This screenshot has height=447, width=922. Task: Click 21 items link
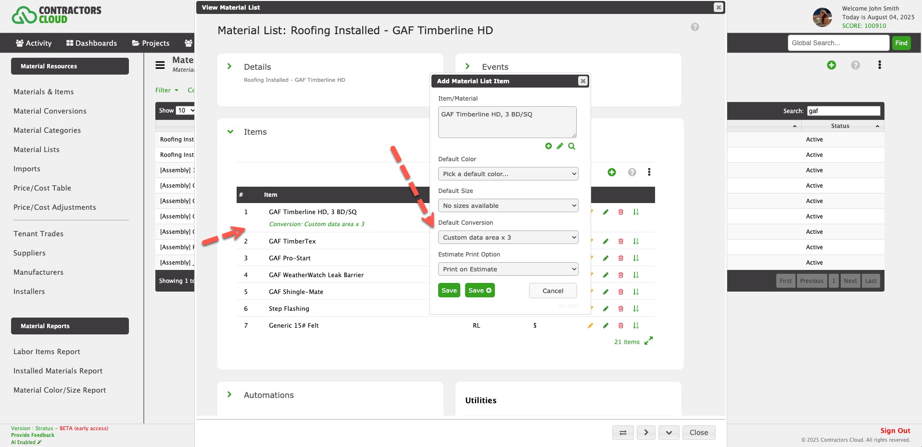(x=627, y=342)
